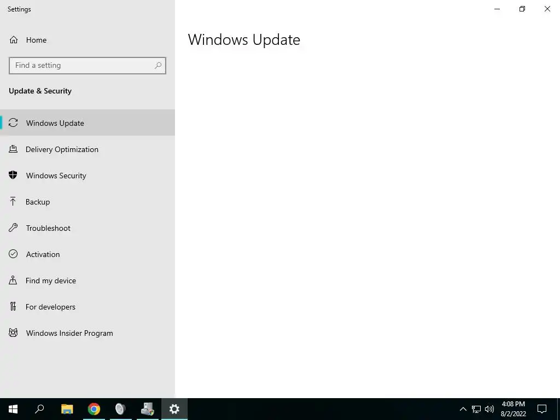Open the Troubleshoot section
This screenshot has width=560, height=420.
click(87, 228)
